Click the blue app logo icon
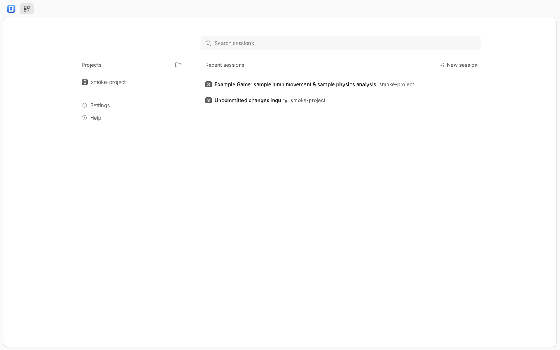This screenshot has height=350, width=560. point(11,9)
